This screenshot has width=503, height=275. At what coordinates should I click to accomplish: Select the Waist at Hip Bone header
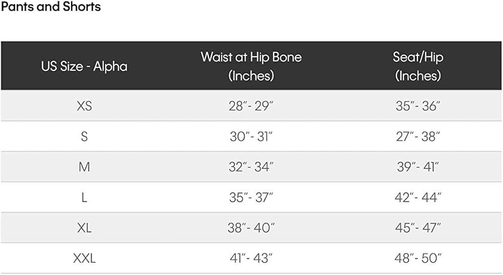[x=251, y=66]
